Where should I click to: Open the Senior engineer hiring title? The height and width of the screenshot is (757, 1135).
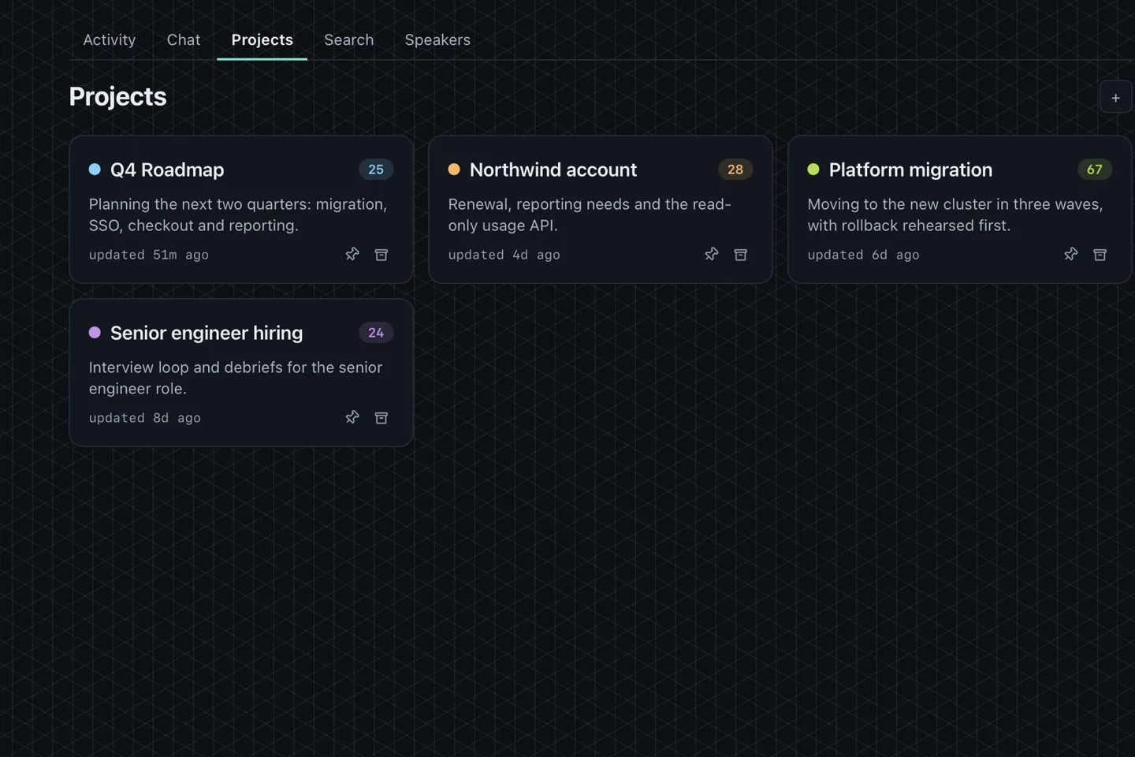[x=207, y=333]
